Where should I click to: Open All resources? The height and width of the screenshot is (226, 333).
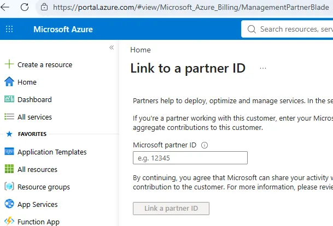click(37, 169)
